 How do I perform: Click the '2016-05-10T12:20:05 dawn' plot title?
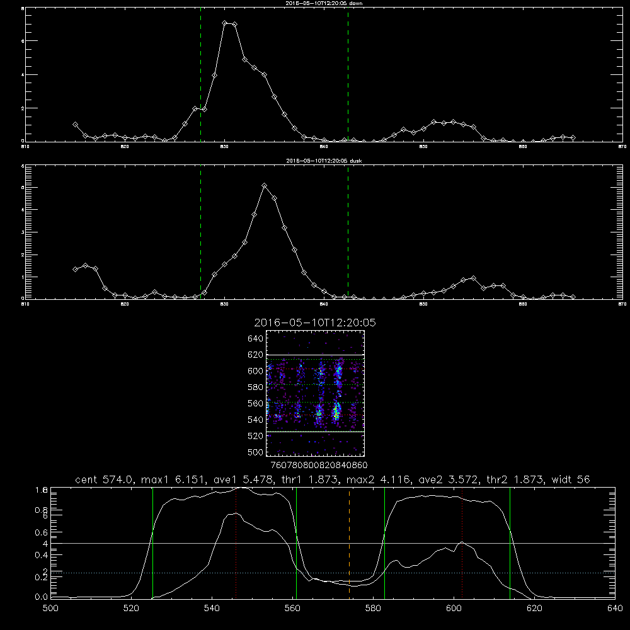pyautogui.click(x=324, y=3)
